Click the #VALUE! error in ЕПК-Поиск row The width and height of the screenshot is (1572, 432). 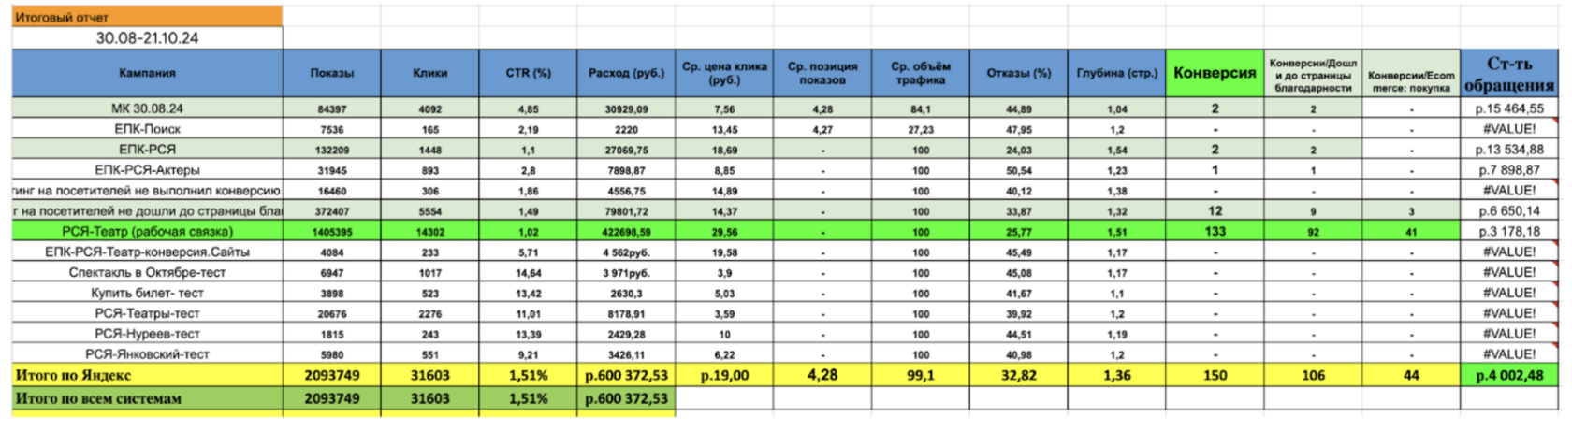pyautogui.click(x=1508, y=129)
